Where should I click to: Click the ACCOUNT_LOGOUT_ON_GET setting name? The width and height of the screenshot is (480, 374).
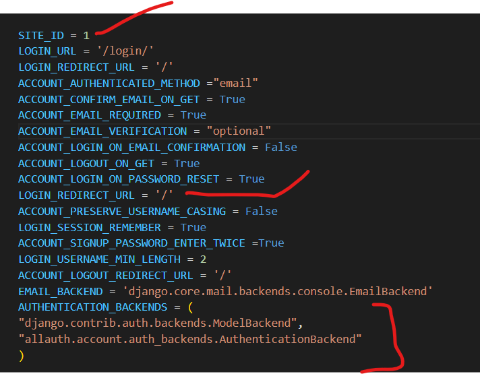86,164
